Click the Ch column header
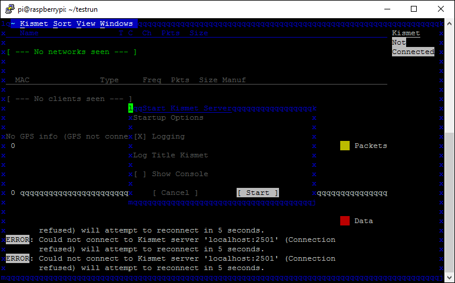This screenshot has width=455, height=283. [x=147, y=33]
